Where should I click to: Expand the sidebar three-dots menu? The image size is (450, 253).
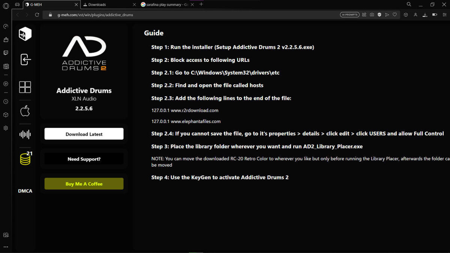coord(6,247)
